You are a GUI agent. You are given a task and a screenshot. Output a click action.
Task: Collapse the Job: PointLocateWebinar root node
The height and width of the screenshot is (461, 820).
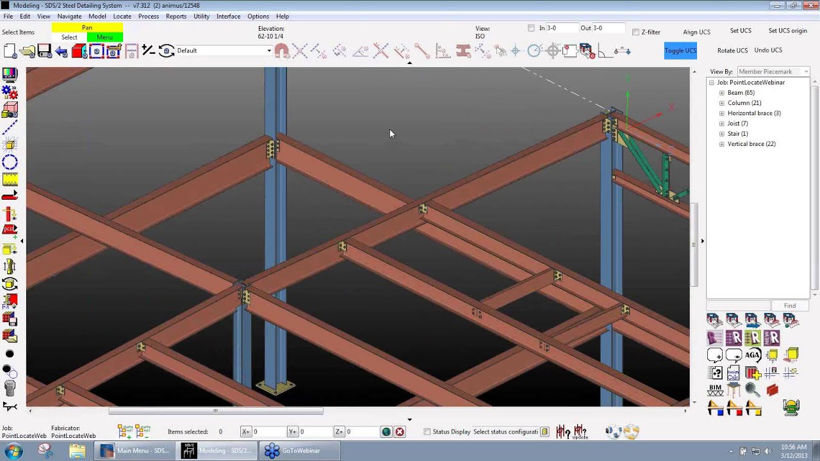tap(712, 83)
